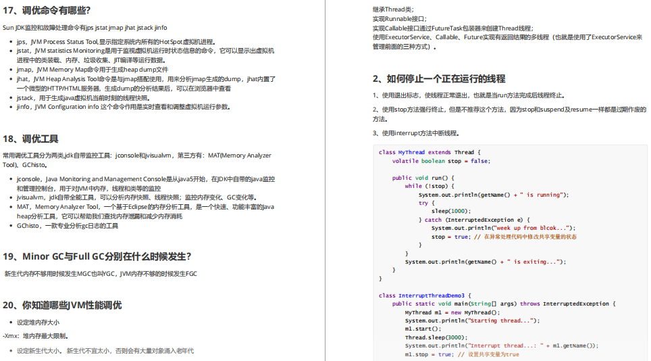Click the bullet 'jvisualvm, jdk自带全能工具'
The width and height of the screenshot is (651, 361).
pyautogui.click(x=136, y=197)
